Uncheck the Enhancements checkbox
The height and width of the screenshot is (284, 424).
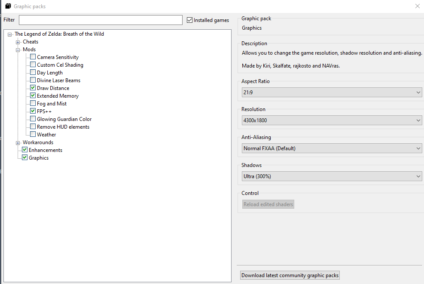tap(24, 150)
